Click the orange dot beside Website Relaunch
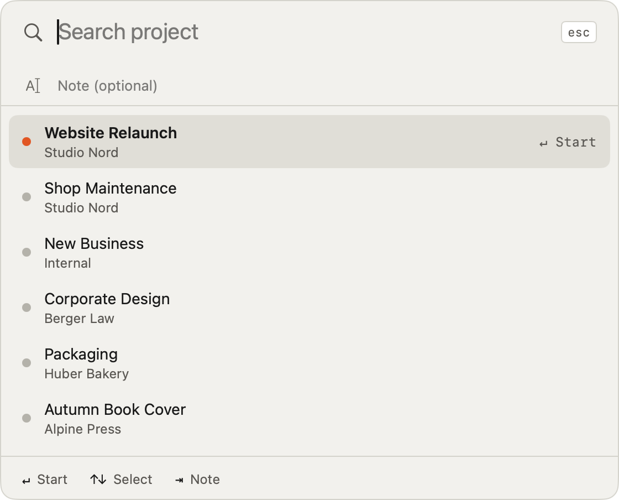Image resolution: width=619 pixels, height=500 pixels. [x=27, y=142]
